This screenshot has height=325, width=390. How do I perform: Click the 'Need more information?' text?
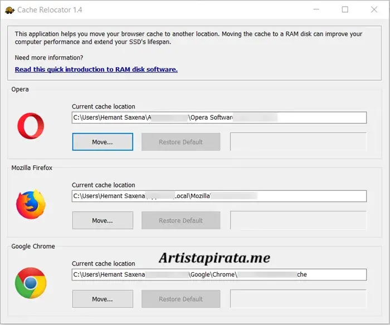(49, 58)
